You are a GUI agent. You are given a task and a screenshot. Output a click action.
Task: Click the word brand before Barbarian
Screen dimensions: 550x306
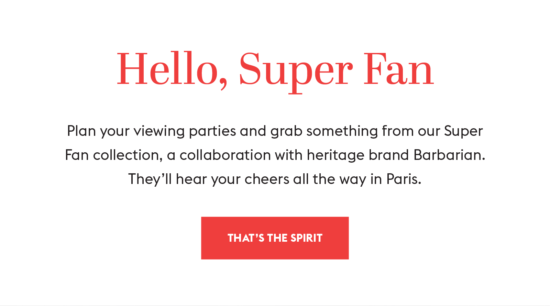pos(389,155)
